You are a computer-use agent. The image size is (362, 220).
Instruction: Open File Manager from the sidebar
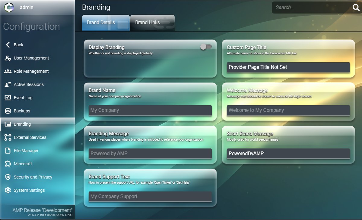pos(37,151)
